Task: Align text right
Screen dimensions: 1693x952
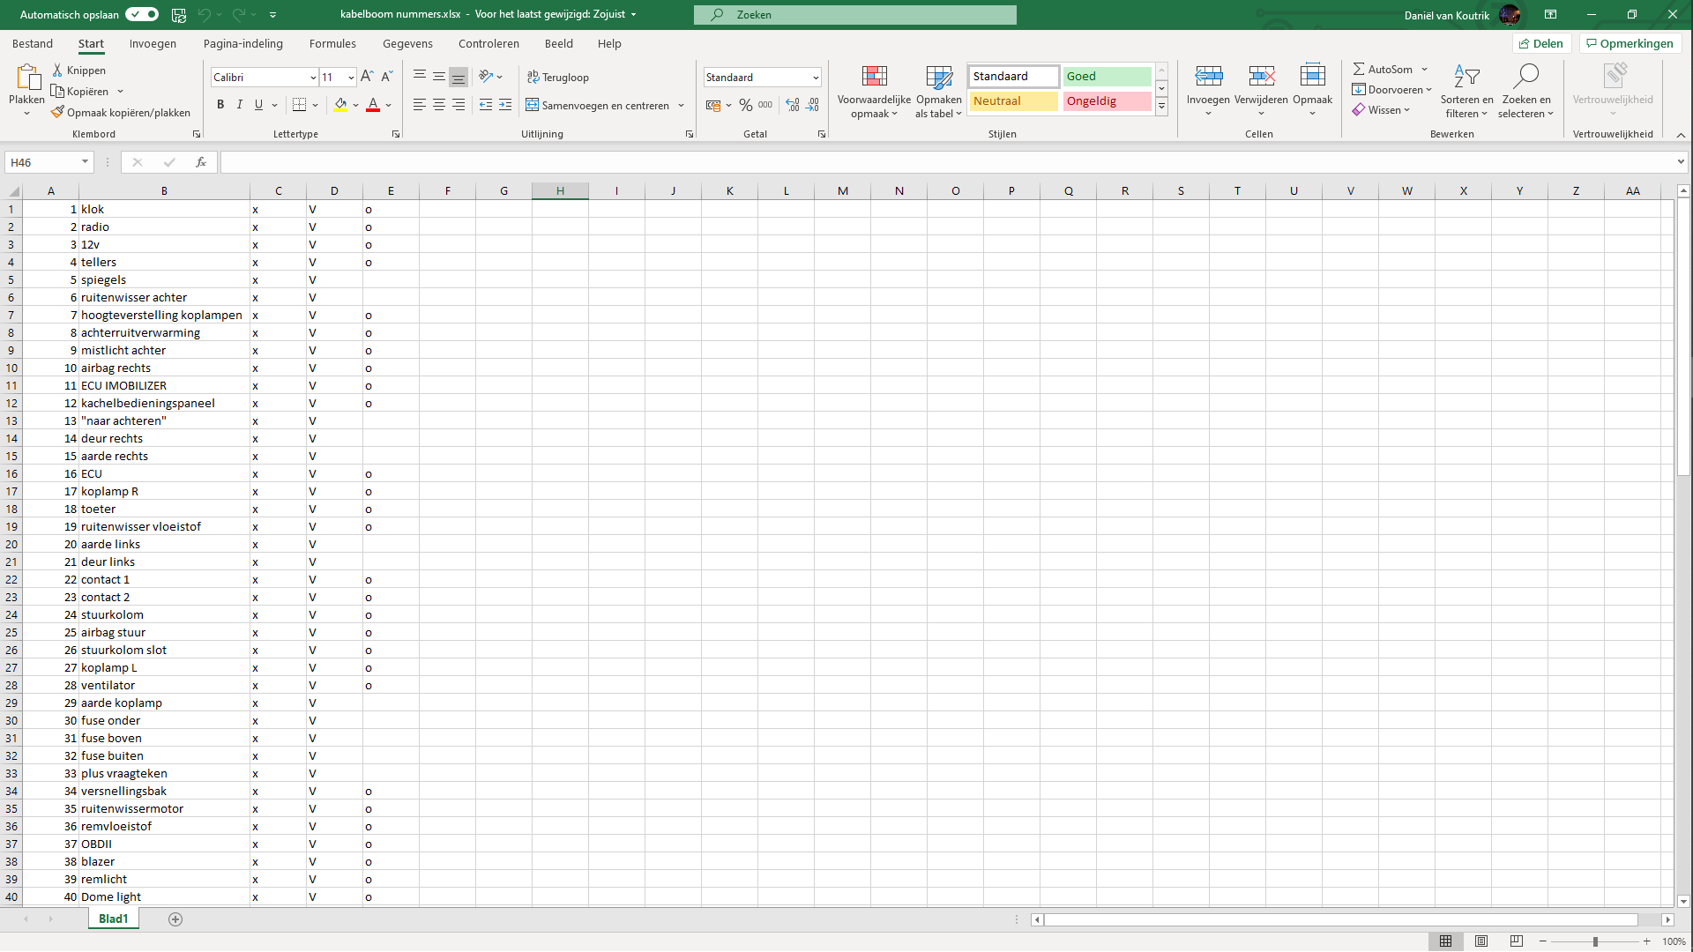Action: coord(459,105)
